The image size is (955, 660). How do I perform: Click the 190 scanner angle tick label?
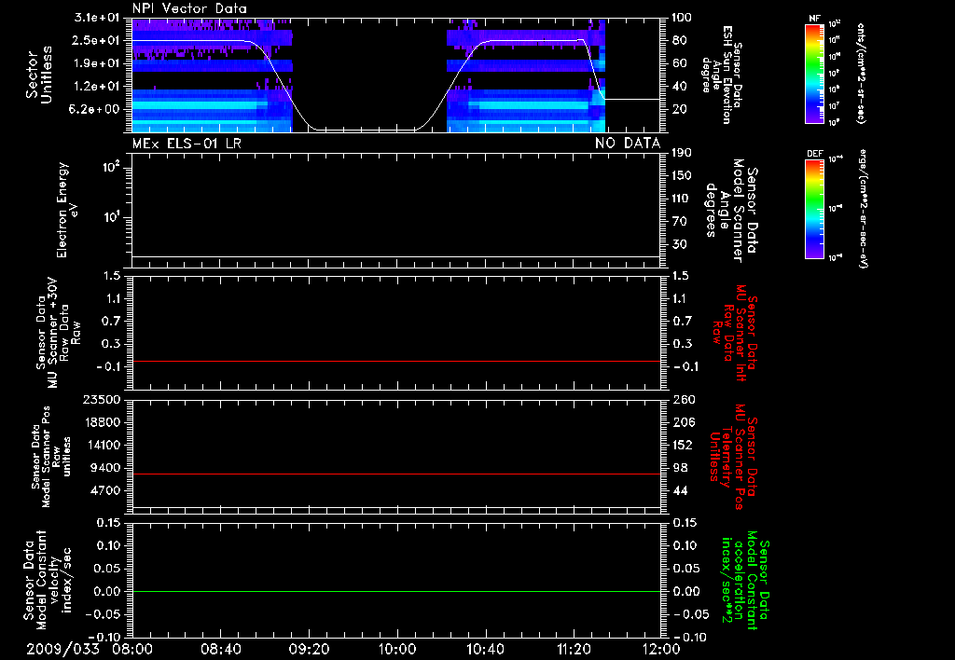point(682,153)
